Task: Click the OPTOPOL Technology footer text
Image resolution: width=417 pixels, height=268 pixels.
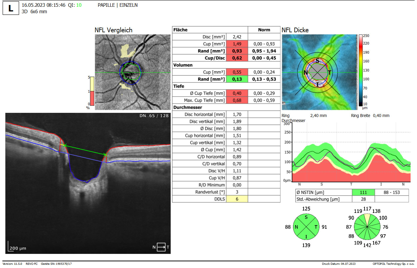Action: (393, 264)
